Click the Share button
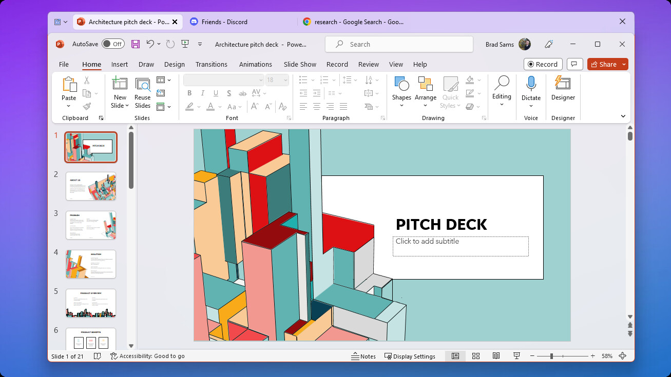The width and height of the screenshot is (671, 377). pos(604,64)
